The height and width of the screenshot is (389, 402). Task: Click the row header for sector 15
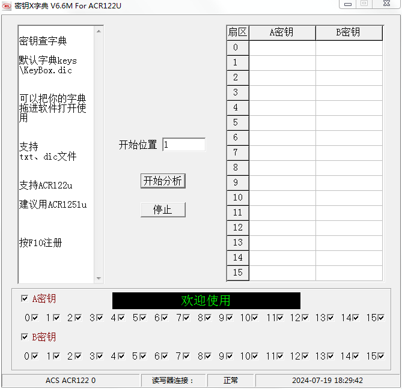pos(237,273)
